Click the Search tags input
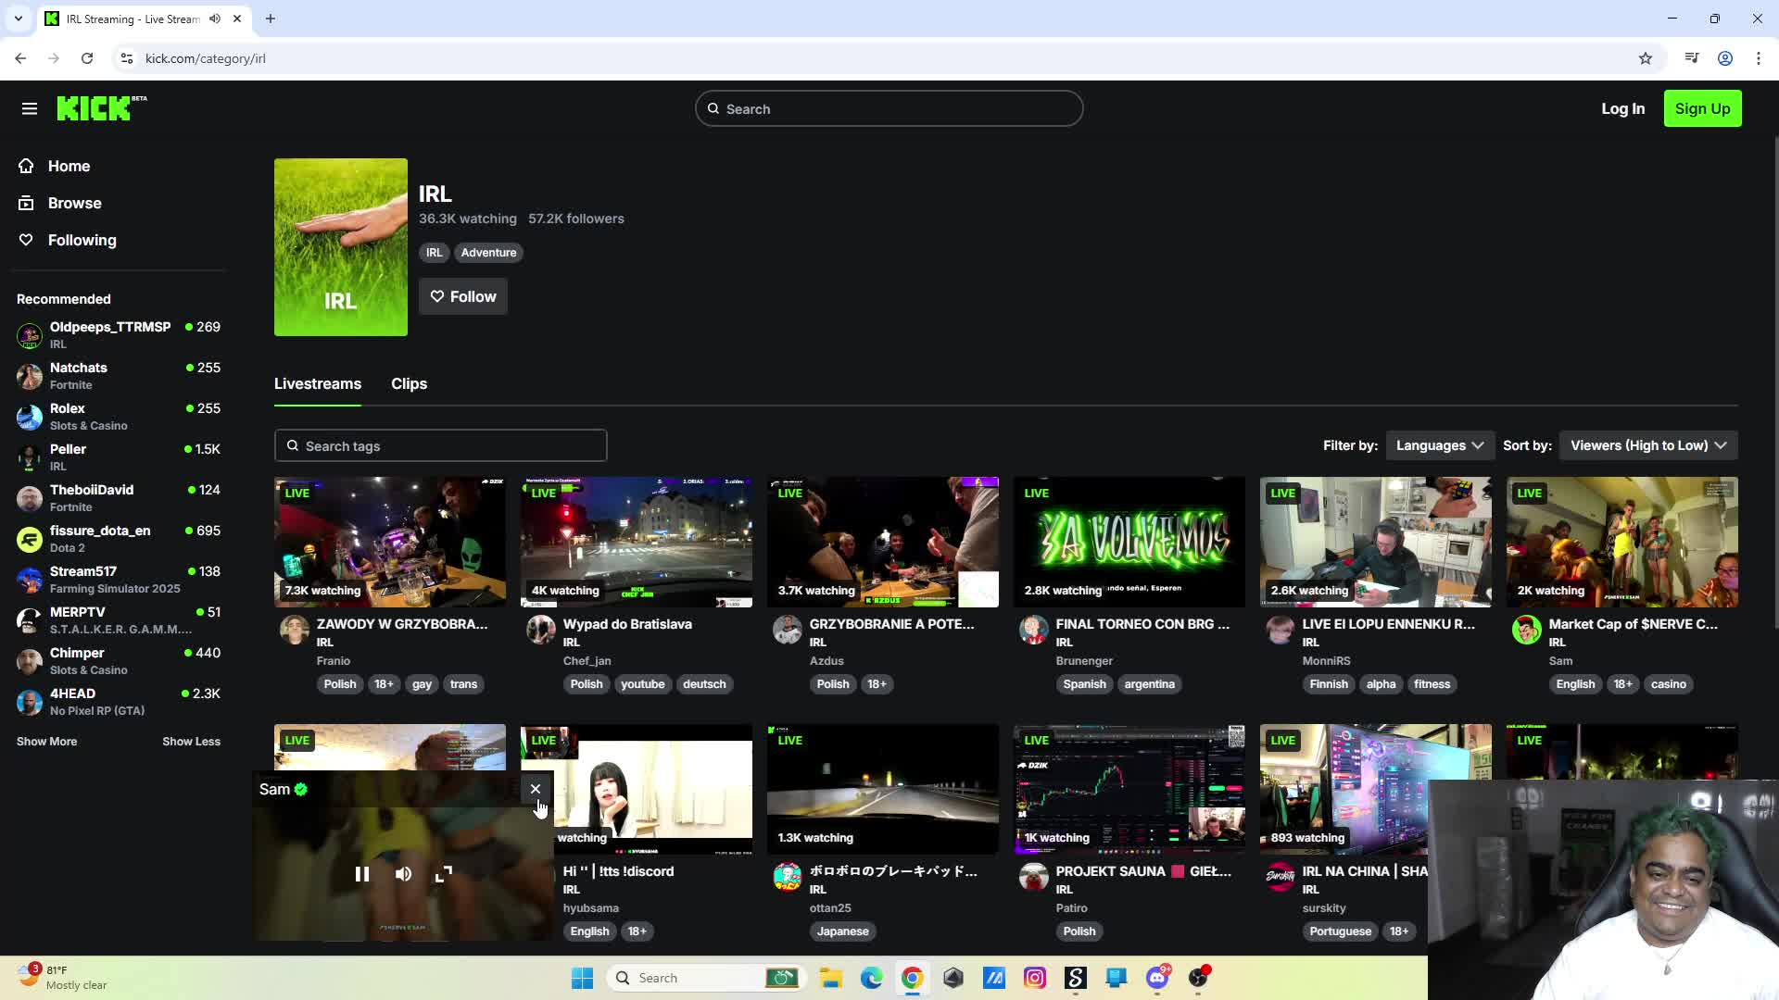The image size is (1779, 1000). [440, 445]
